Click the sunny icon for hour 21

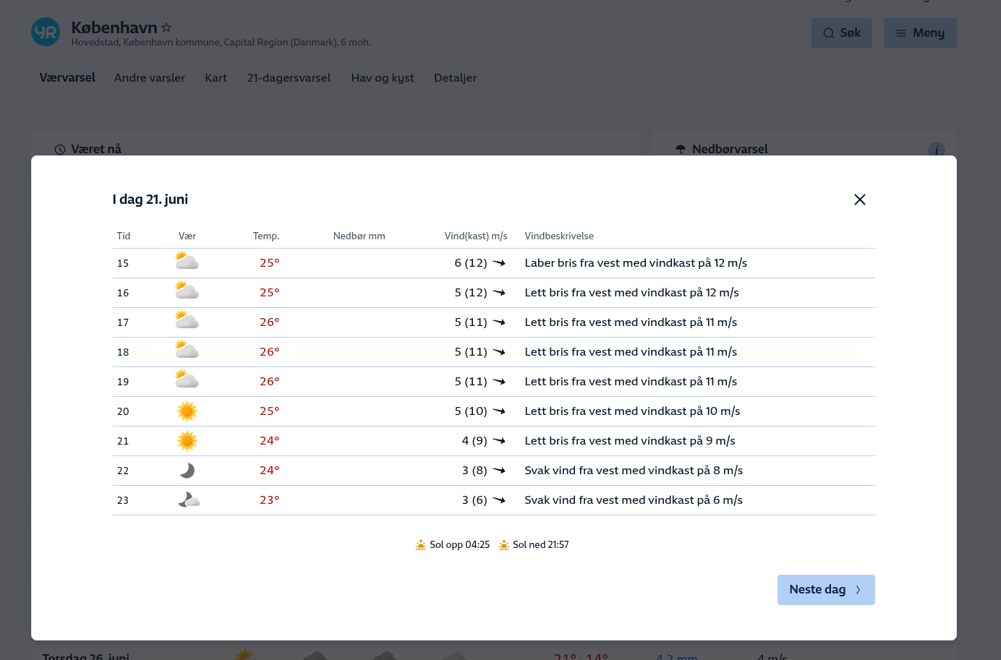click(x=187, y=441)
